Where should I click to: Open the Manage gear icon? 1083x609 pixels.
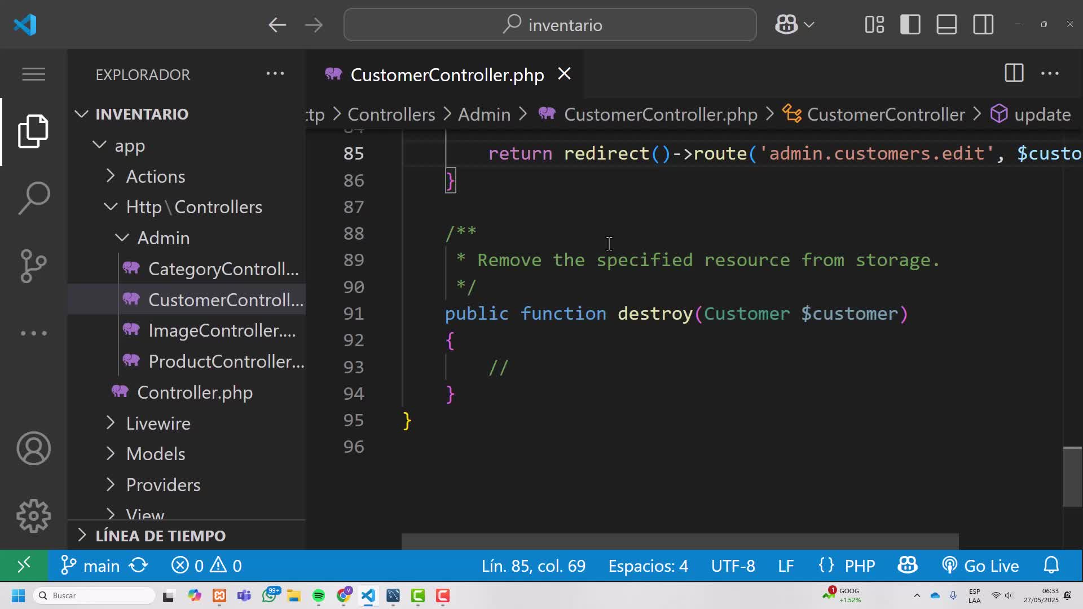pos(33,516)
